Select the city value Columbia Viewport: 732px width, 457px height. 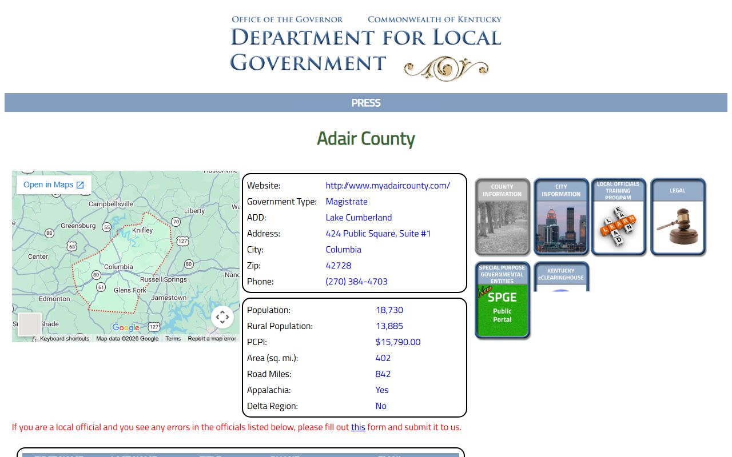coord(344,250)
